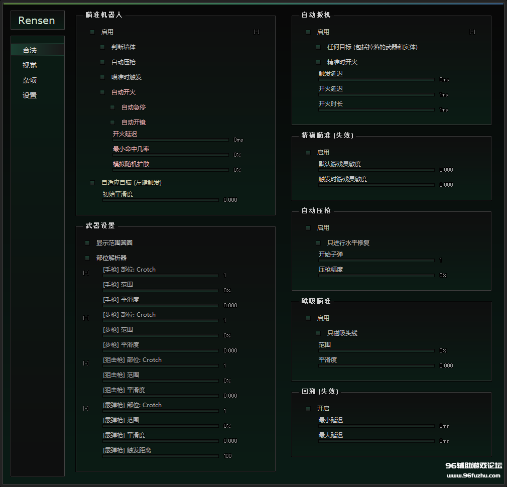点击「初始平滑度」滑块
The width and height of the screenshot is (507, 487).
coord(161,200)
